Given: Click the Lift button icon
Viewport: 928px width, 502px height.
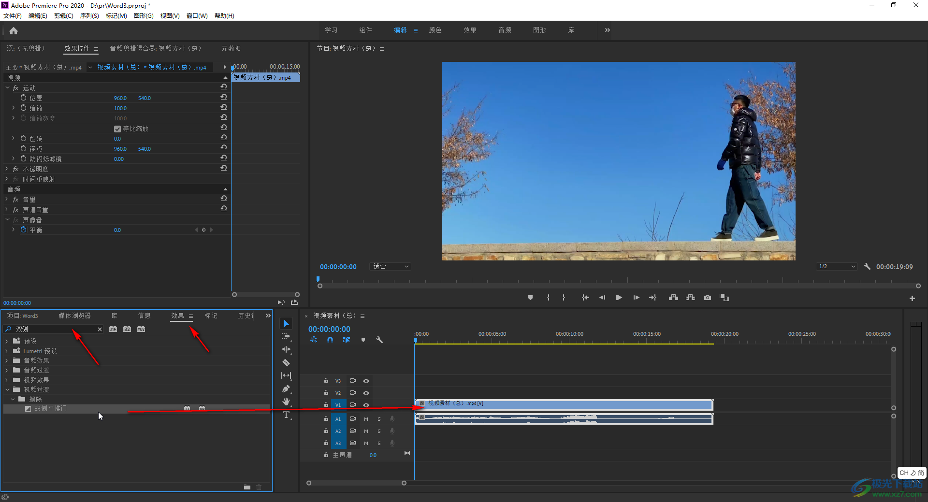Looking at the screenshot, I should click(673, 298).
